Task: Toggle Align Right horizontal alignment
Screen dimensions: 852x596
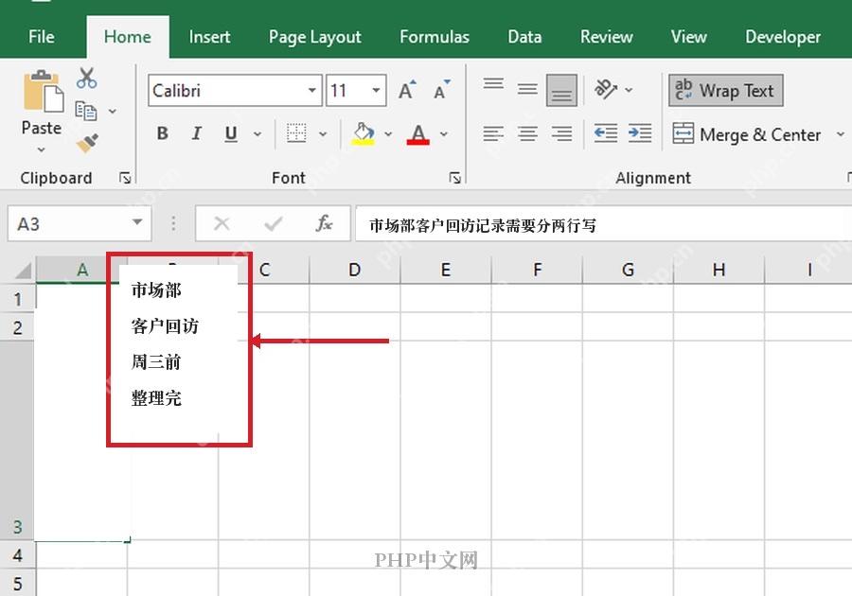Action: click(x=561, y=133)
